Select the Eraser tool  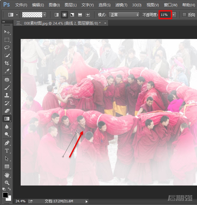click(x=7, y=111)
